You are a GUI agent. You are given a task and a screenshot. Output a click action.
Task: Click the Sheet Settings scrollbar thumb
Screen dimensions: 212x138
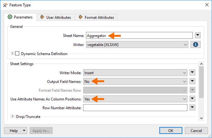tap(201, 82)
